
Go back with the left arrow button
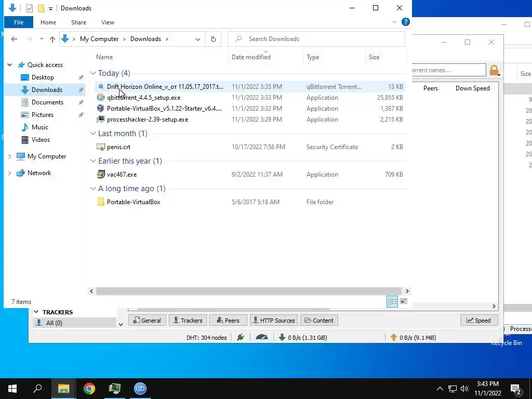click(x=14, y=39)
